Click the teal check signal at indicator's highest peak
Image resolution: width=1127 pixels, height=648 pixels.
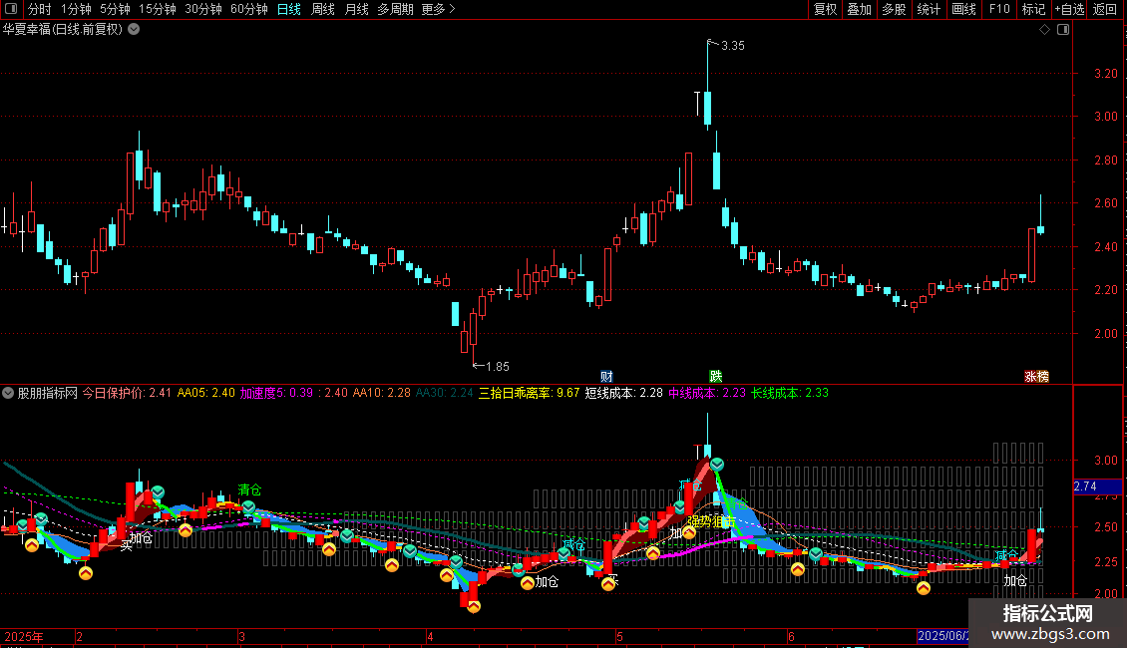[717, 465]
